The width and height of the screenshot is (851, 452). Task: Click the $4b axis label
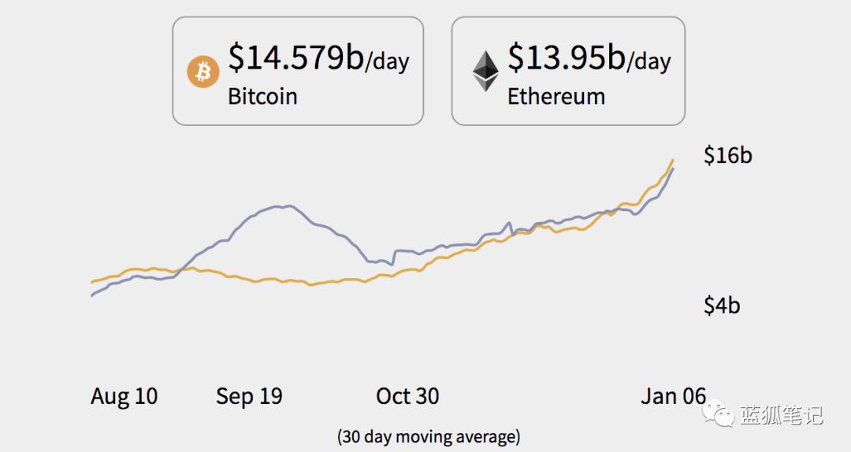pyautogui.click(x=722, y=306)
